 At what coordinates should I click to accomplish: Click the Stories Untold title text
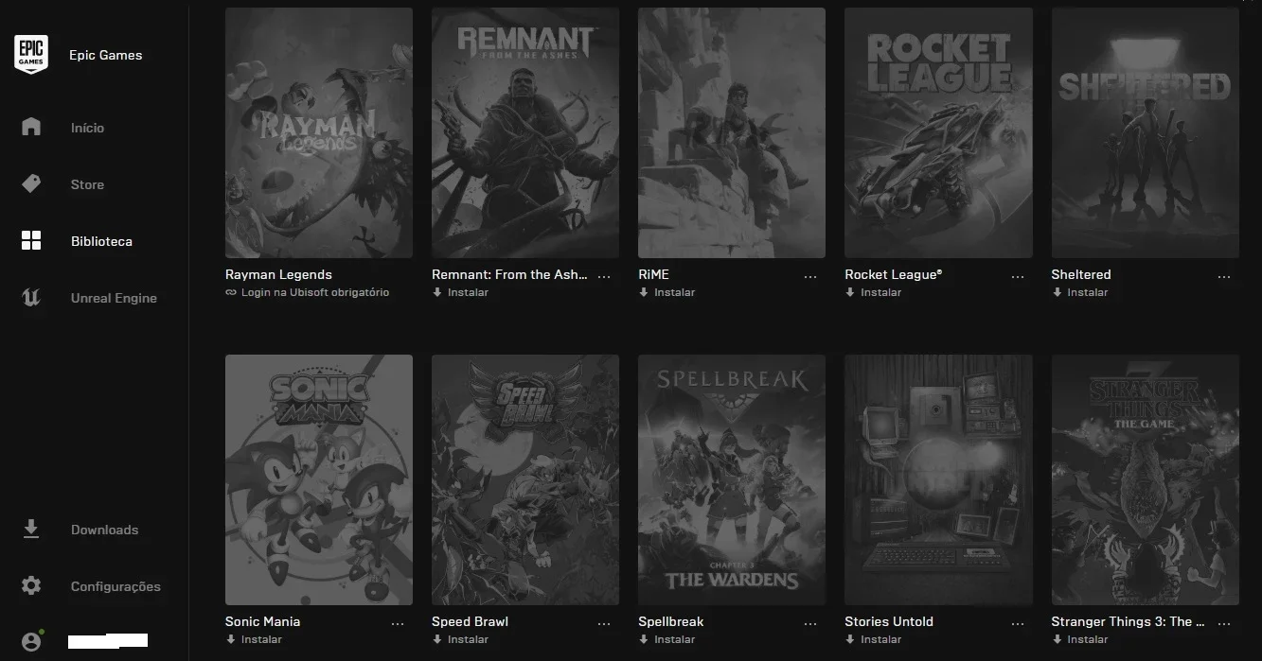click(x=889, y=621)
